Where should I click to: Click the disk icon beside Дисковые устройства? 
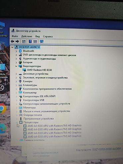[x=20, y=74]
